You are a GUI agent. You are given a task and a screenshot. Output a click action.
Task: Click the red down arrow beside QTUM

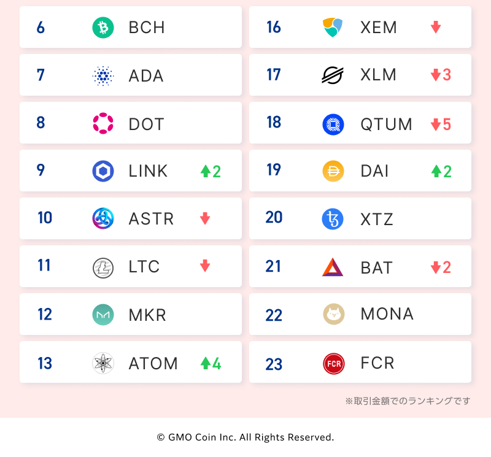pos(436,124)
